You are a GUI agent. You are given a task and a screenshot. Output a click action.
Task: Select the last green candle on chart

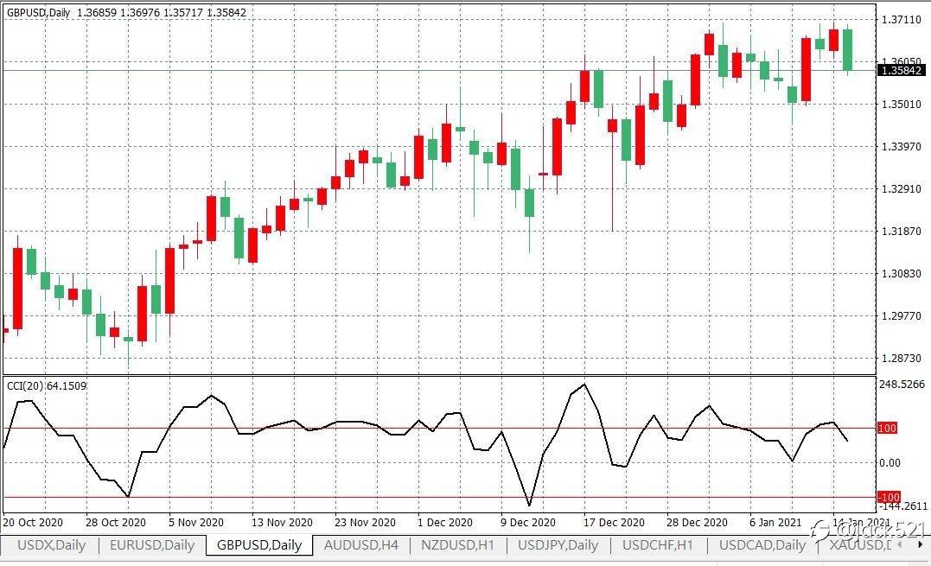[847, 50]
